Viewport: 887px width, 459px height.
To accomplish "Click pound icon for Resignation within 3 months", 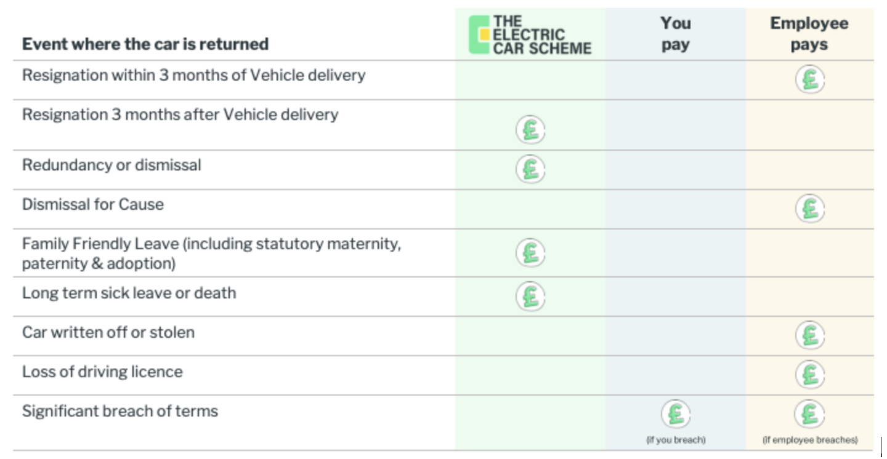I will 810,80.
